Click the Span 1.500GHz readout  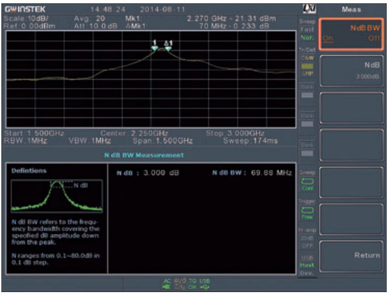point(163,141)
